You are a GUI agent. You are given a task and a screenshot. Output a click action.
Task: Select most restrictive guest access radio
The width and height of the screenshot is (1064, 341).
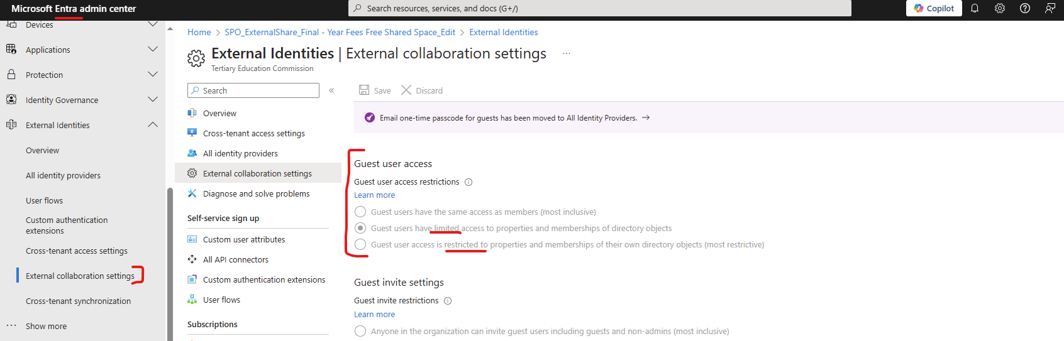pyautogui.click(x=360, y=244)
